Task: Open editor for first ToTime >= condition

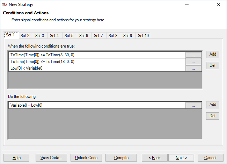Action: 193,55
